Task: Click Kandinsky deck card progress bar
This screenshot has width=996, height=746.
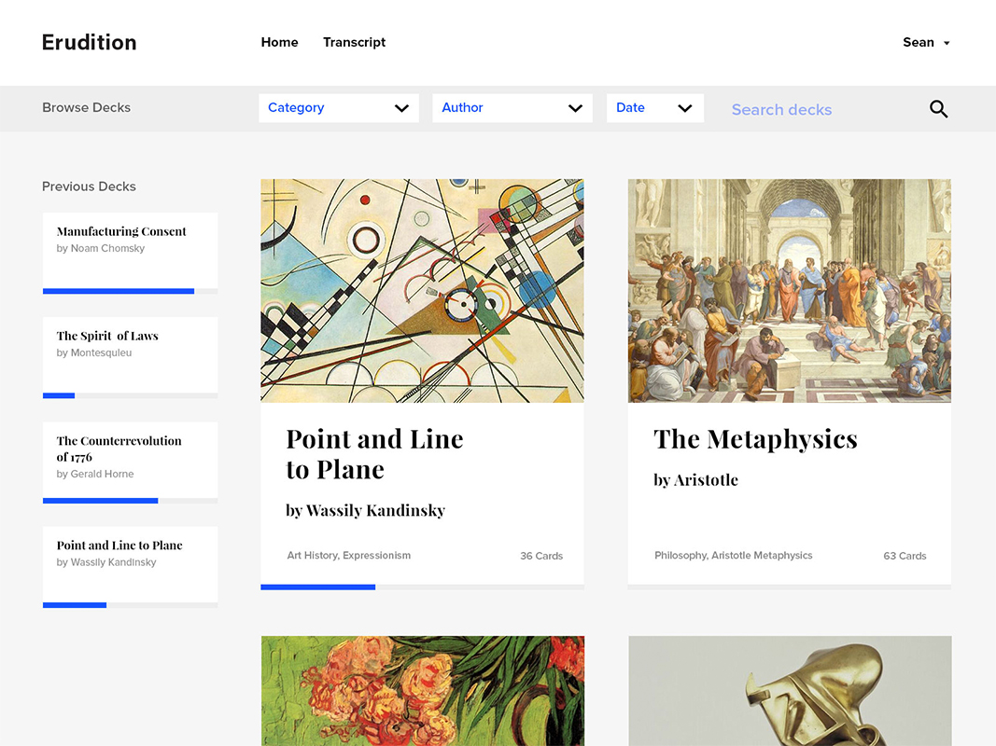Action: coord(422,587)
